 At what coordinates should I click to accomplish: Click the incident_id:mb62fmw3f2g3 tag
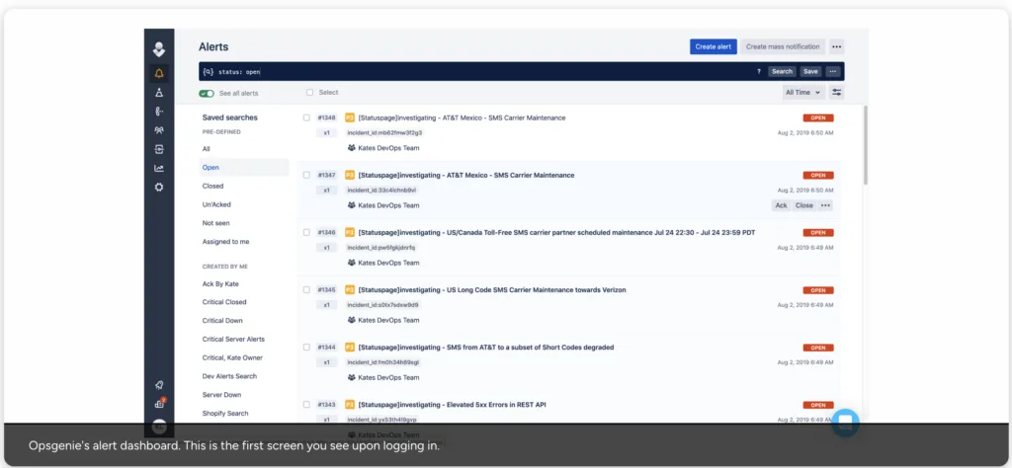[x=384, y=132]
